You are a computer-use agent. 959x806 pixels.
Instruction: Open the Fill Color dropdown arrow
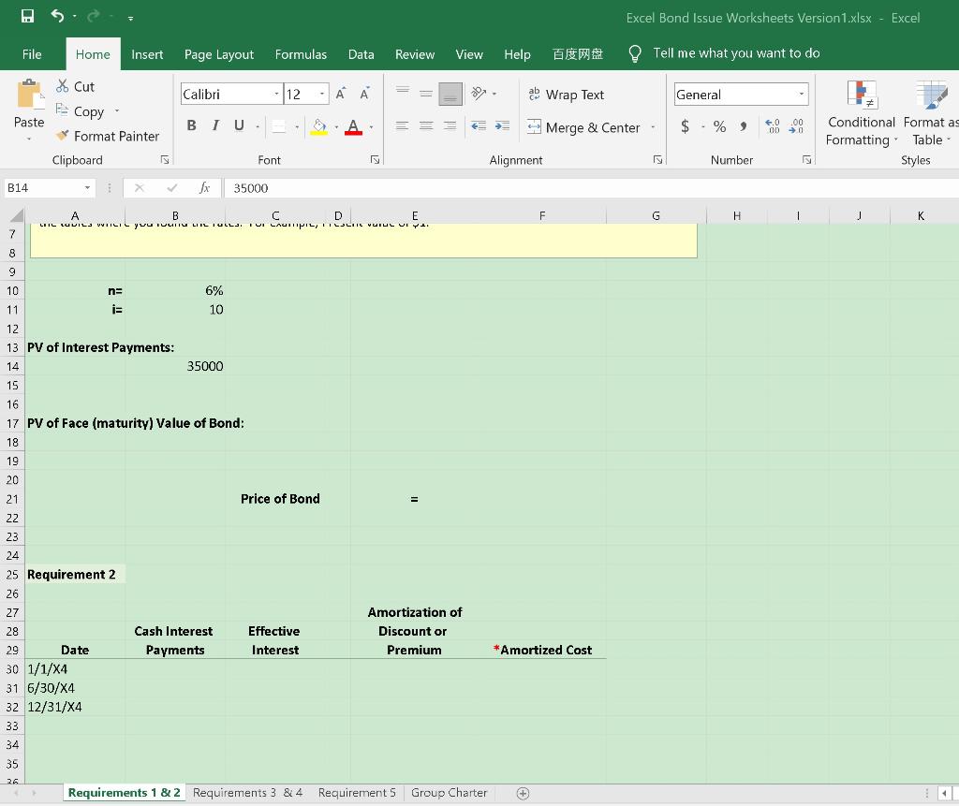point(337,127)
